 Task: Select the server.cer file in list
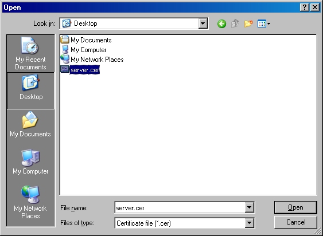click(x=80, y=70)
